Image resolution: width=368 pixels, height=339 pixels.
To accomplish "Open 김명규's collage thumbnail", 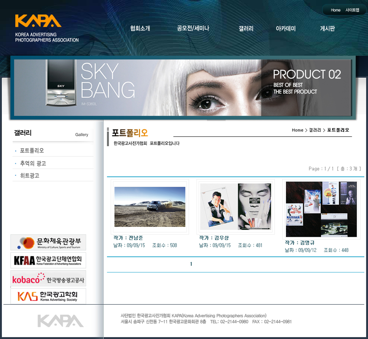I will coord(321,209).
